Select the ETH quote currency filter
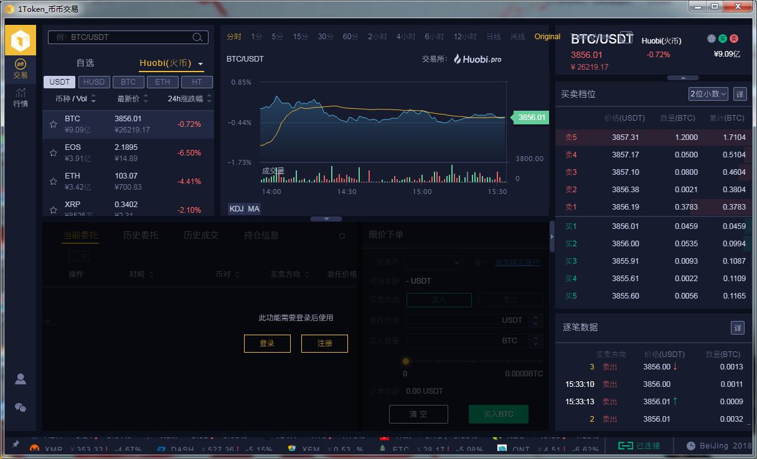 coord(162,82)
